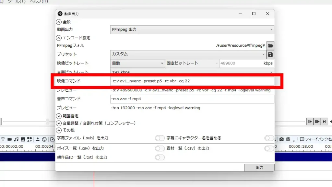332x187 pixels.
Task: Take a screenshot with the camera icon
Action: [282, 139]
